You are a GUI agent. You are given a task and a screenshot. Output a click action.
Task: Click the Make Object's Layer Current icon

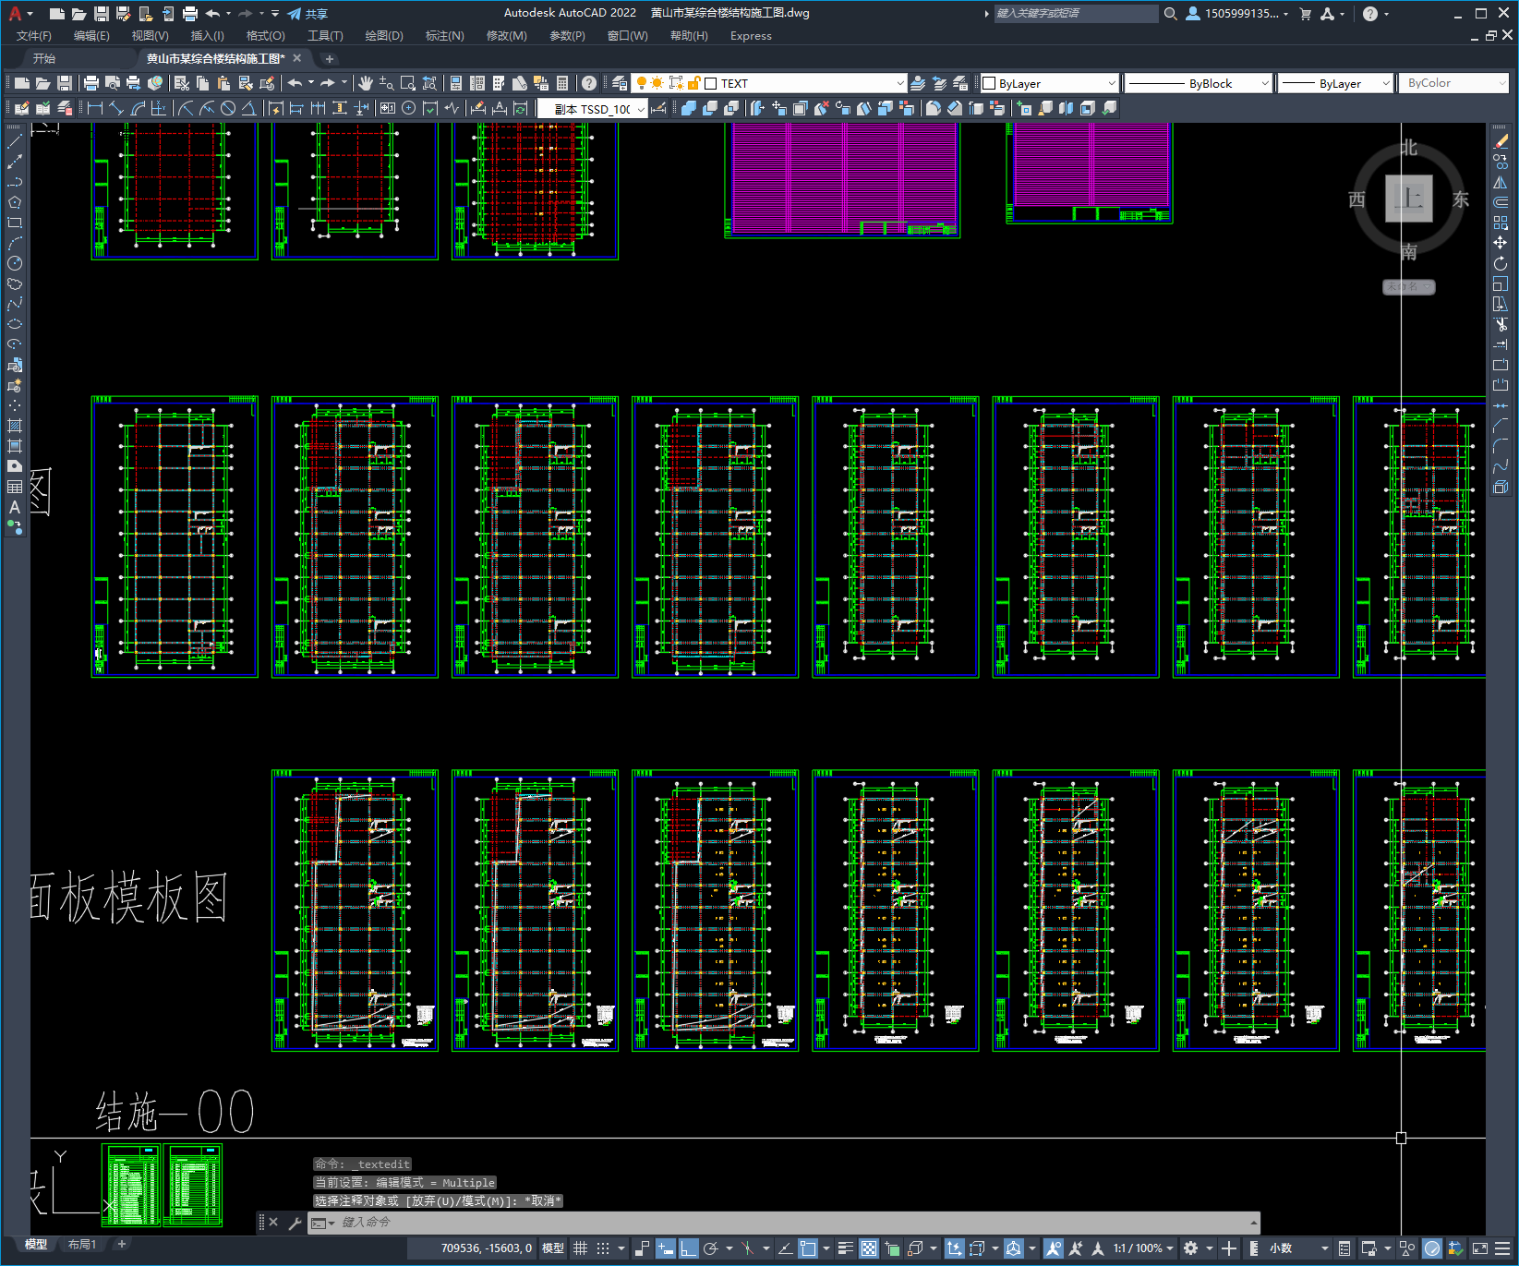point(918,83)
